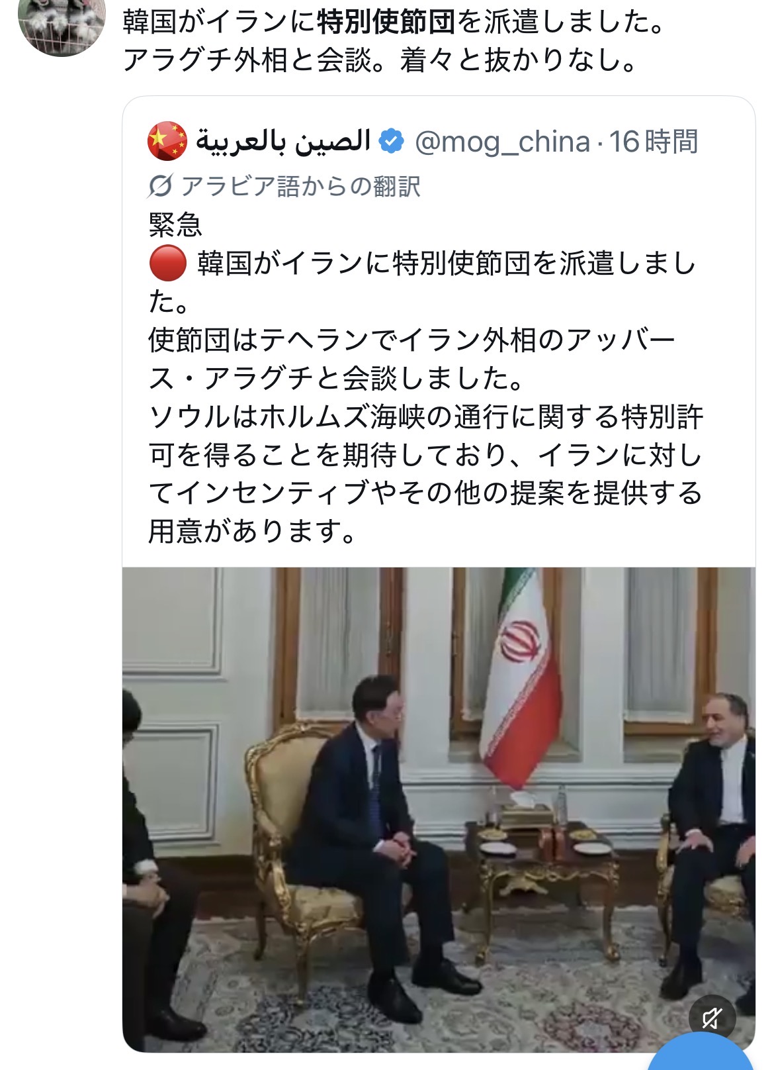Screen dimensions: 774x1070
Task: Tap the translation icon beside アラビア語からの翻訳
Action: coord(160,186)
